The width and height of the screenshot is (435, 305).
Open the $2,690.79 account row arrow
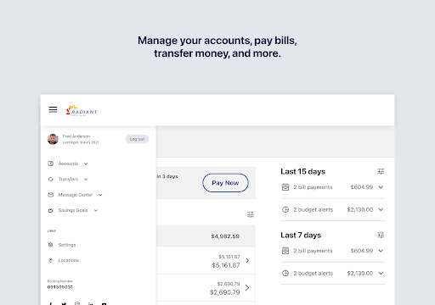pyautogui.click(x=247, y=287)
